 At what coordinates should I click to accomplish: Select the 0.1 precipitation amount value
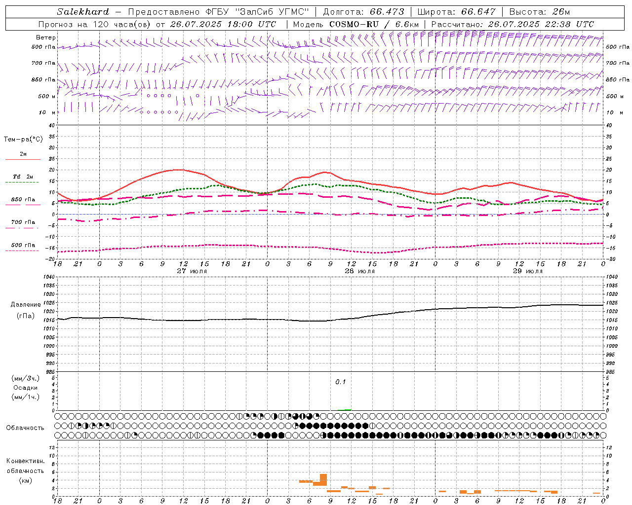point(341,382)
